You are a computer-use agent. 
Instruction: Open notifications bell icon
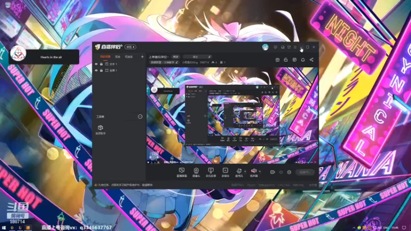coord(303,60)
